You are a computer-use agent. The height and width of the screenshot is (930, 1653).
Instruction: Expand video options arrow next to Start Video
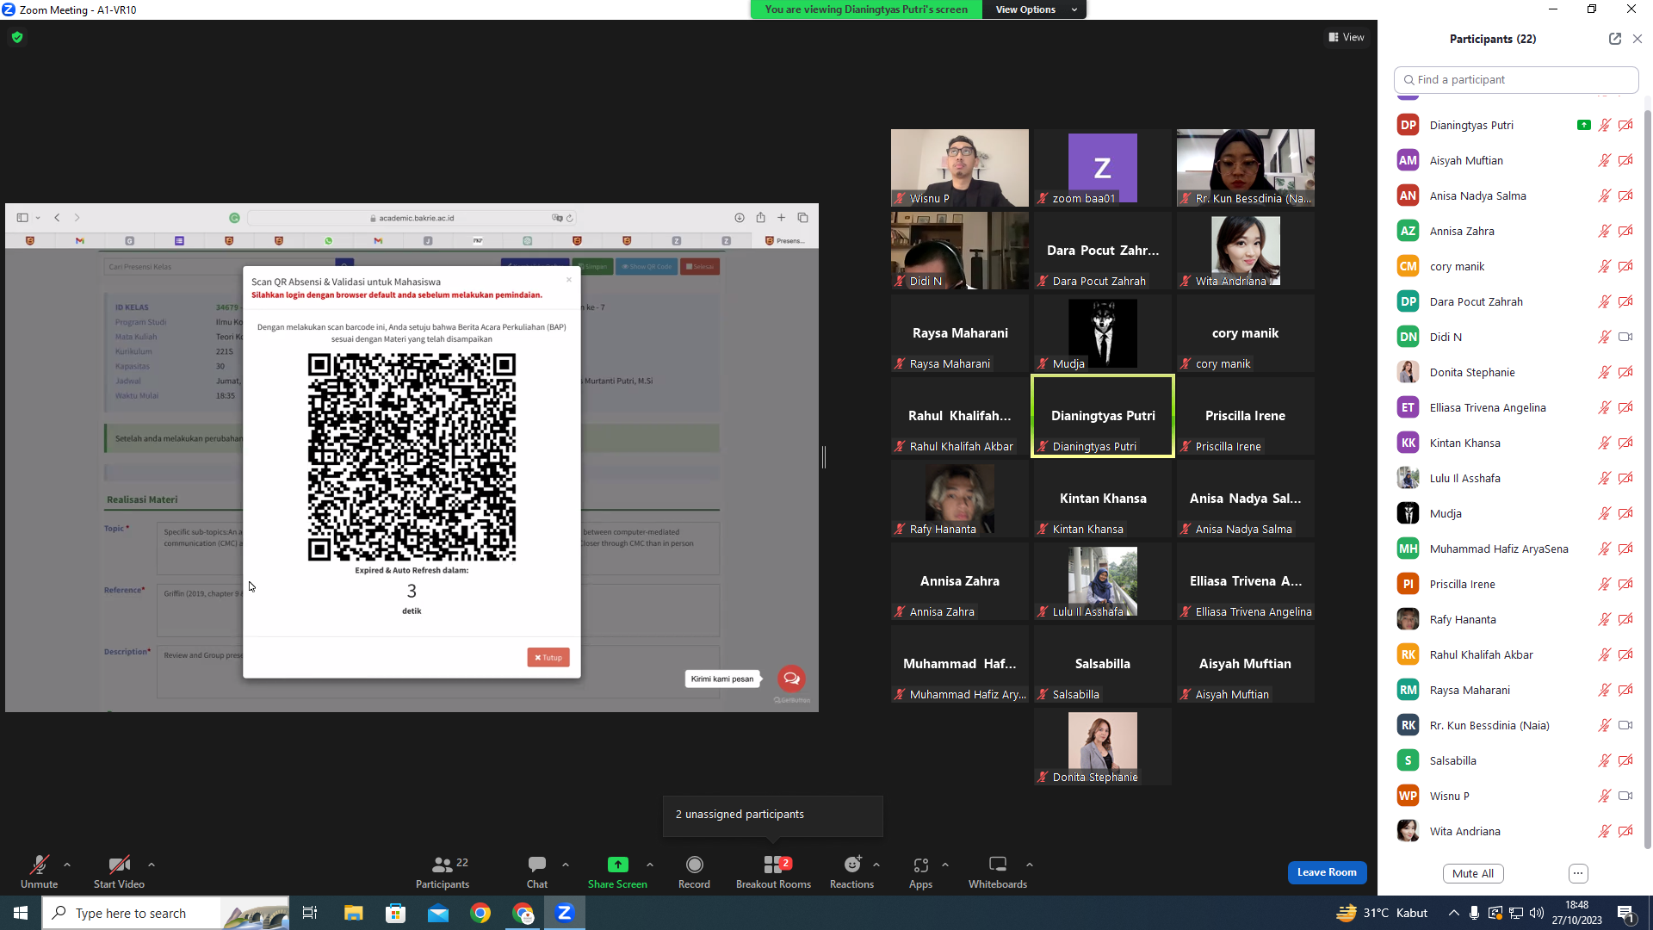[x=152, y=865]
